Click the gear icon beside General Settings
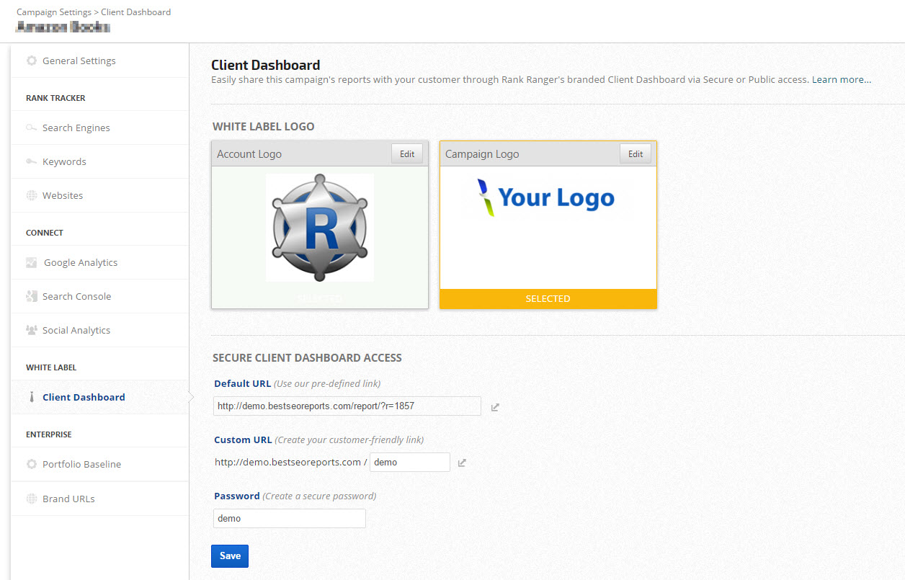Screen dimensions: 905x580 (32, 61)
